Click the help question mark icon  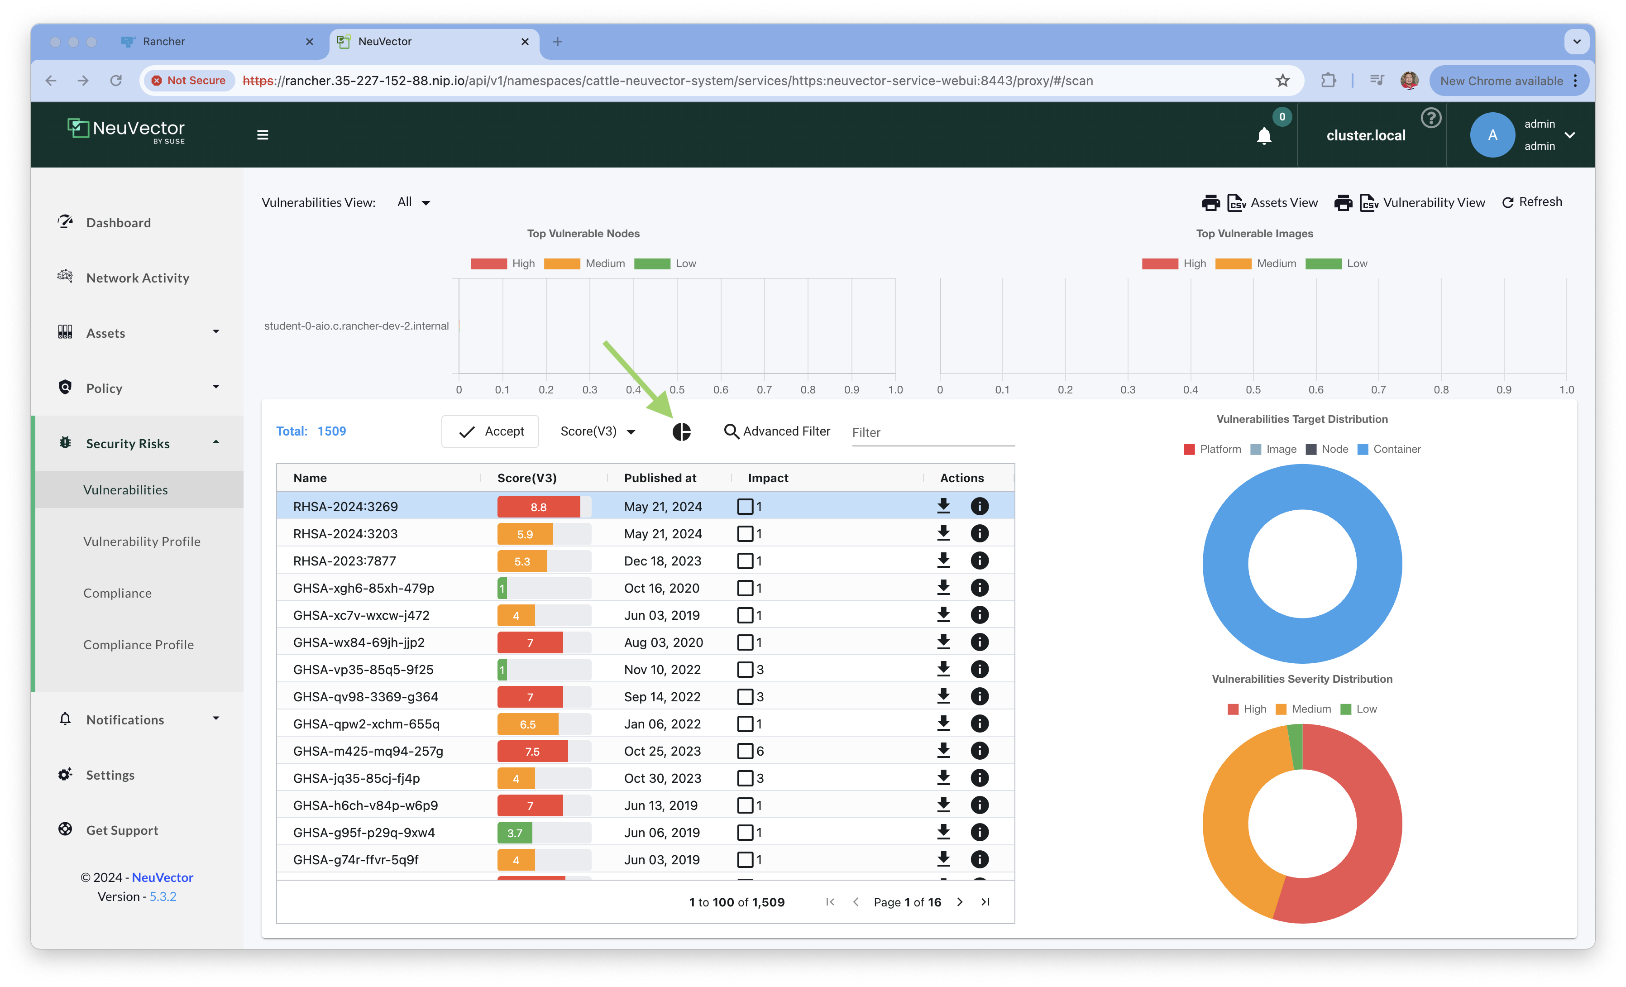[1430, 118]
